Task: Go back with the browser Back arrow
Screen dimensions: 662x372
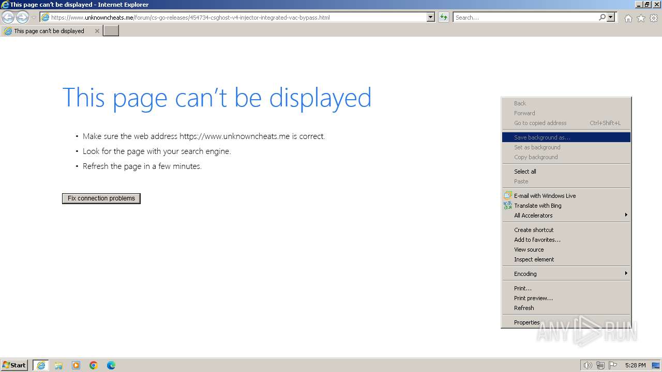Action: [x=8, y=17]
